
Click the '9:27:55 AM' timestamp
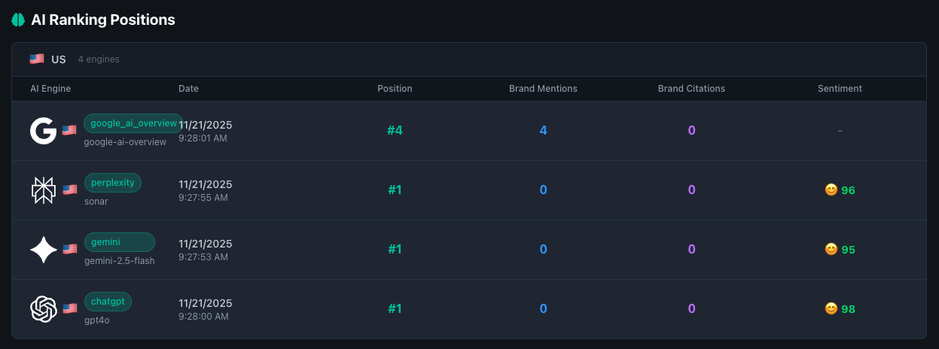point(203,198)
